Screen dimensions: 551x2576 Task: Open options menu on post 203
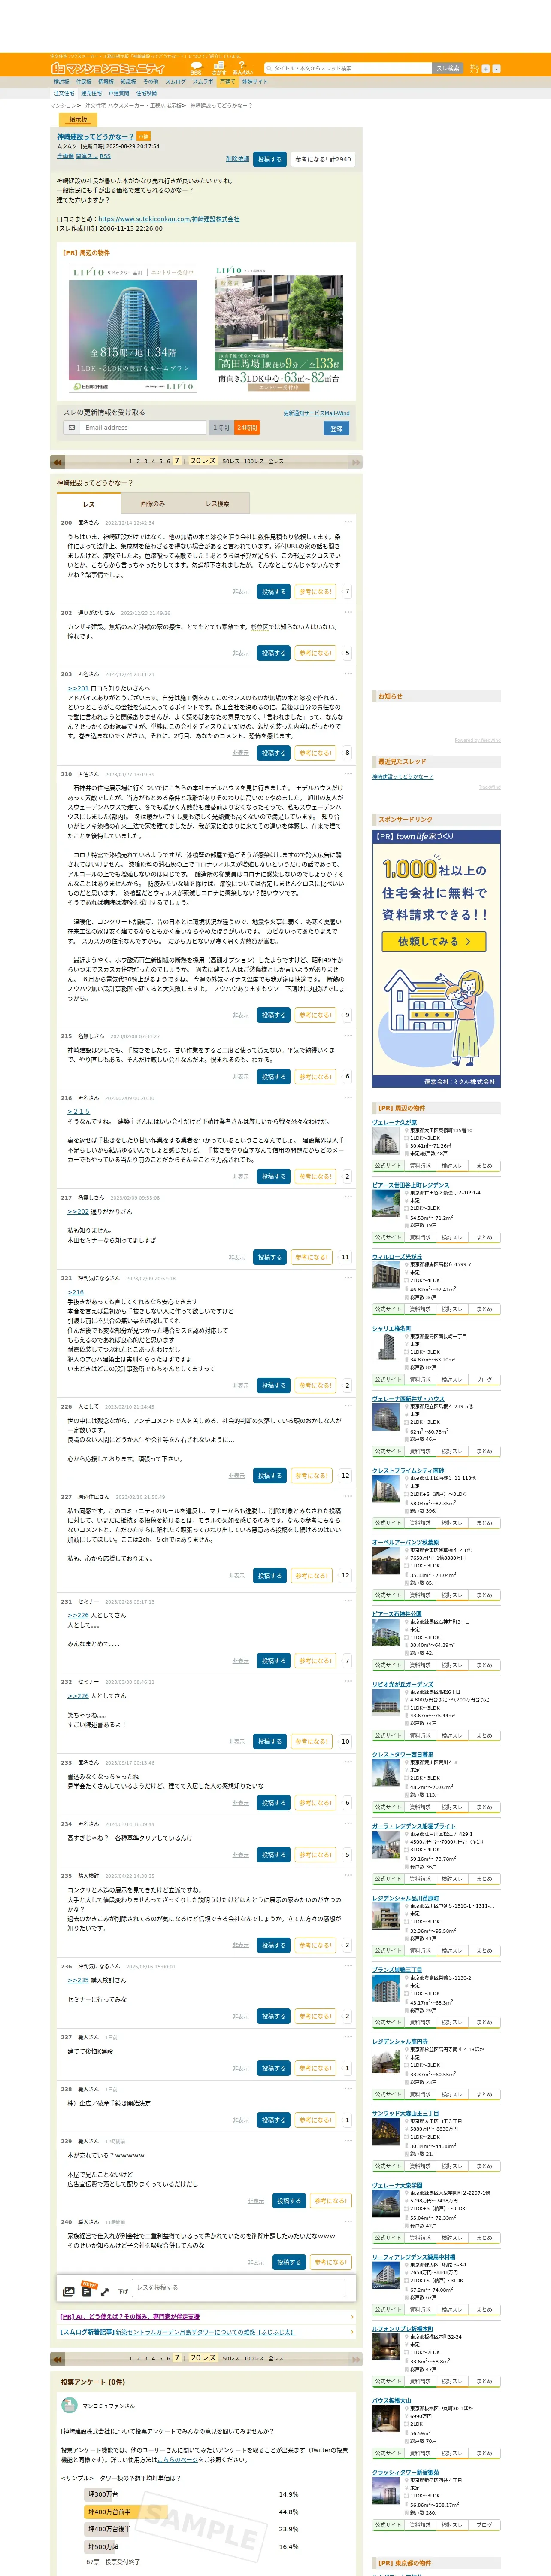point(348,674)
